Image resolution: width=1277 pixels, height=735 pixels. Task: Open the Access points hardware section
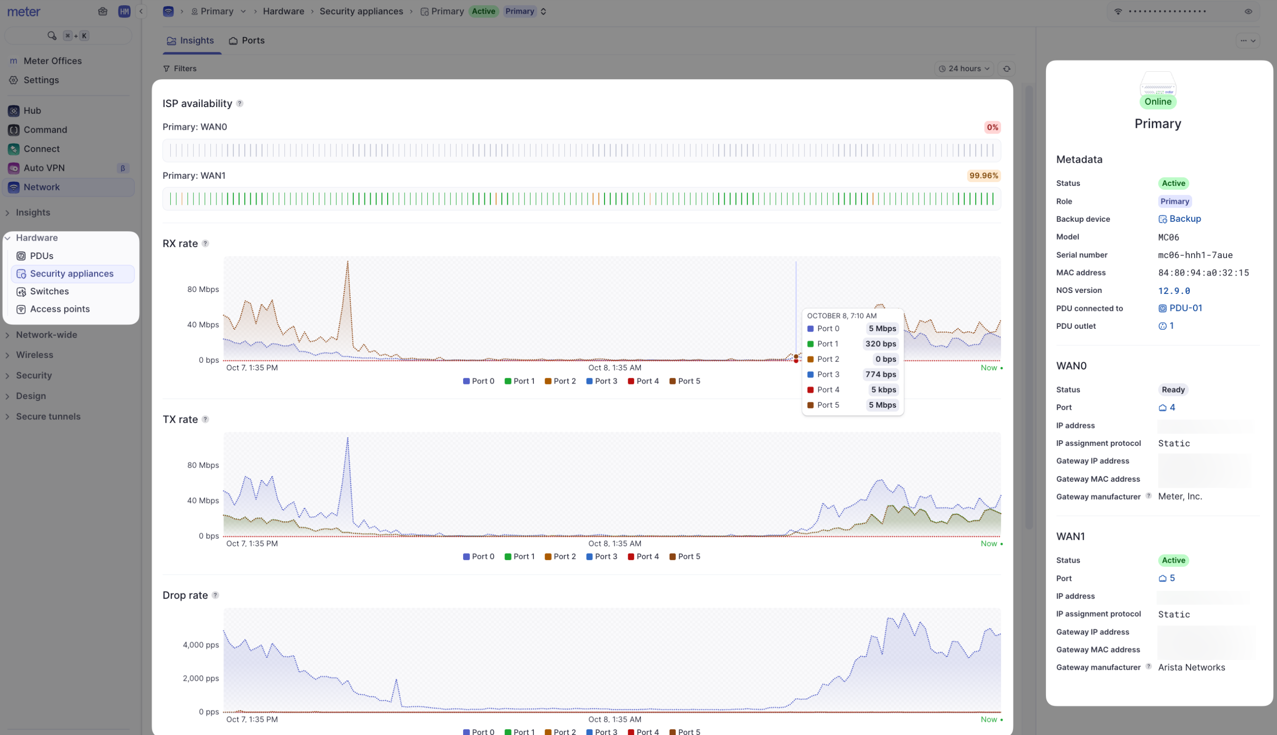[x=59, y=309]
